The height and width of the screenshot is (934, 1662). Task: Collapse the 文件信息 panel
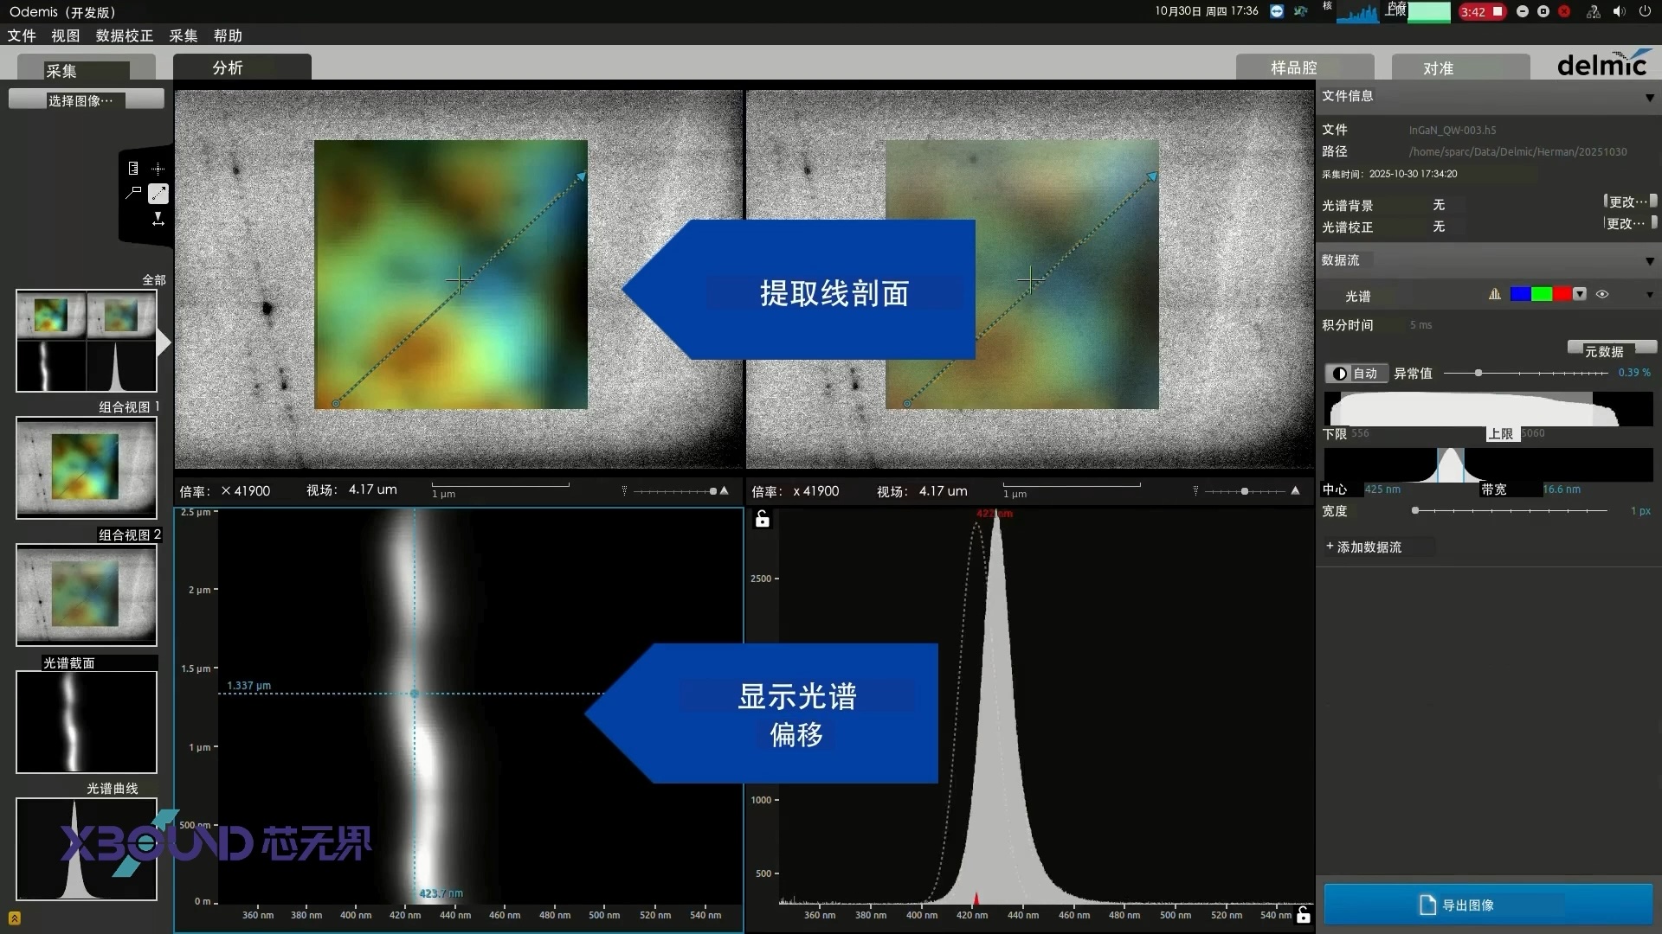pos(1650,98)
